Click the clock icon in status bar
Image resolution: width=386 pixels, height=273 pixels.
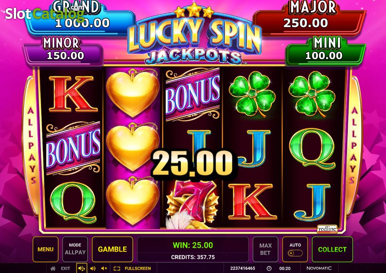(x=269, y=268)
